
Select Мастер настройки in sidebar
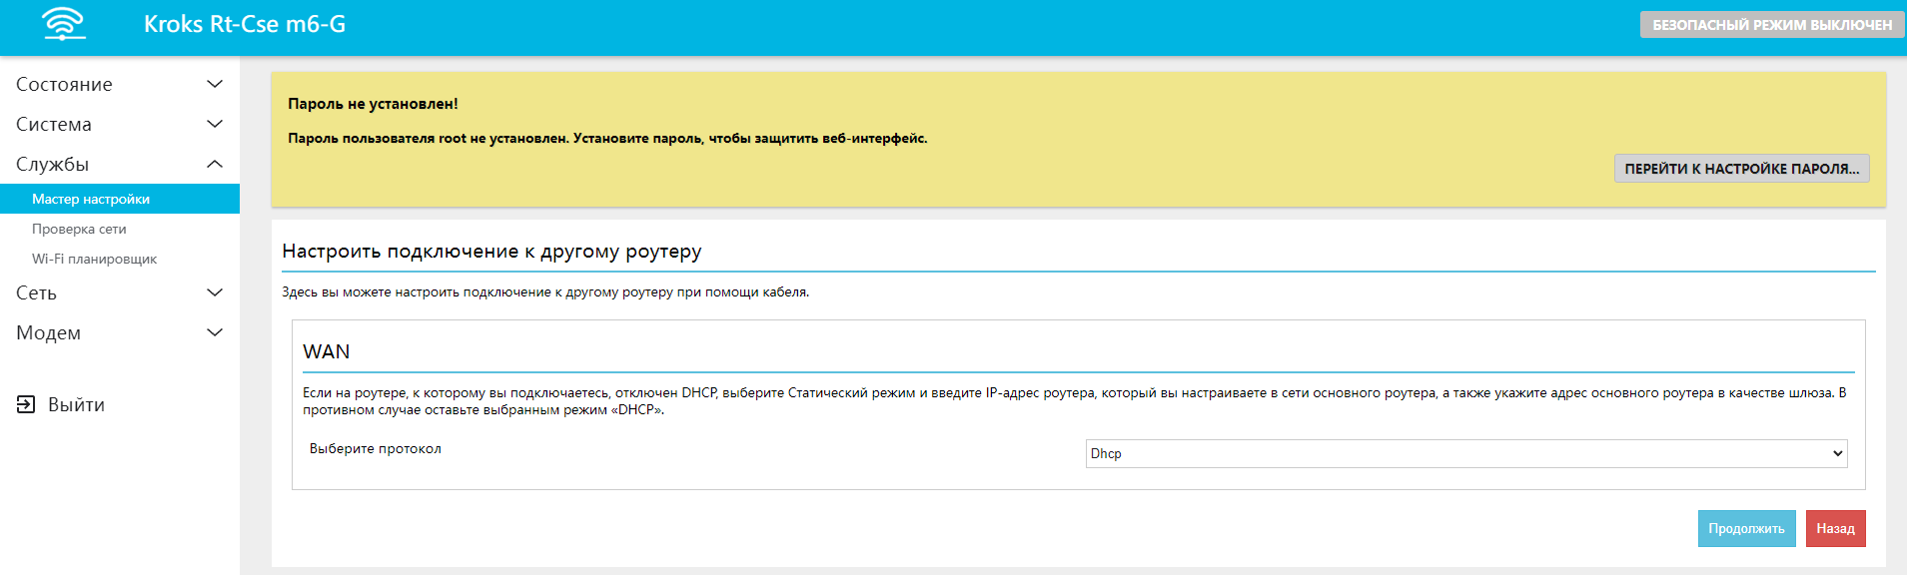pos(91,200)
